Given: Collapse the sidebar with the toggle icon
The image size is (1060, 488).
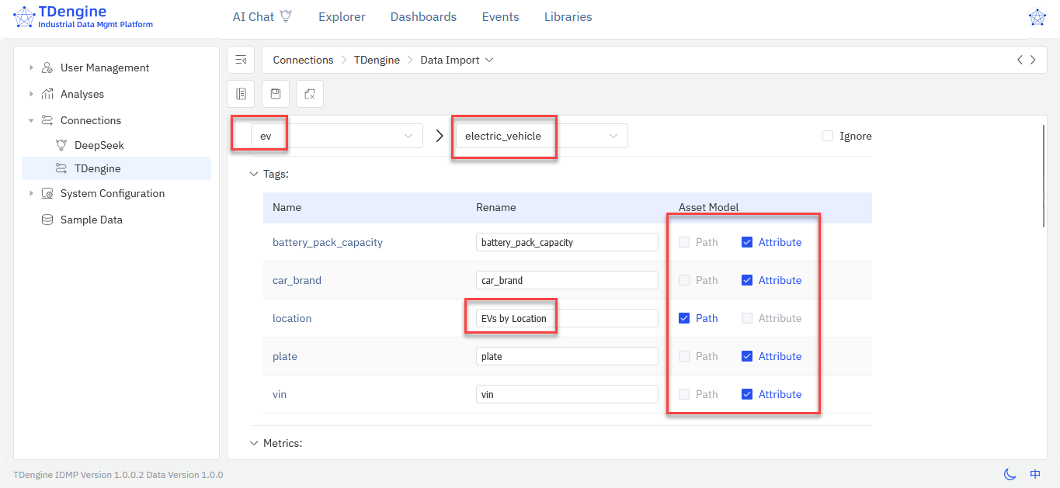Looking at the screenshot, I should pos(241,60).
